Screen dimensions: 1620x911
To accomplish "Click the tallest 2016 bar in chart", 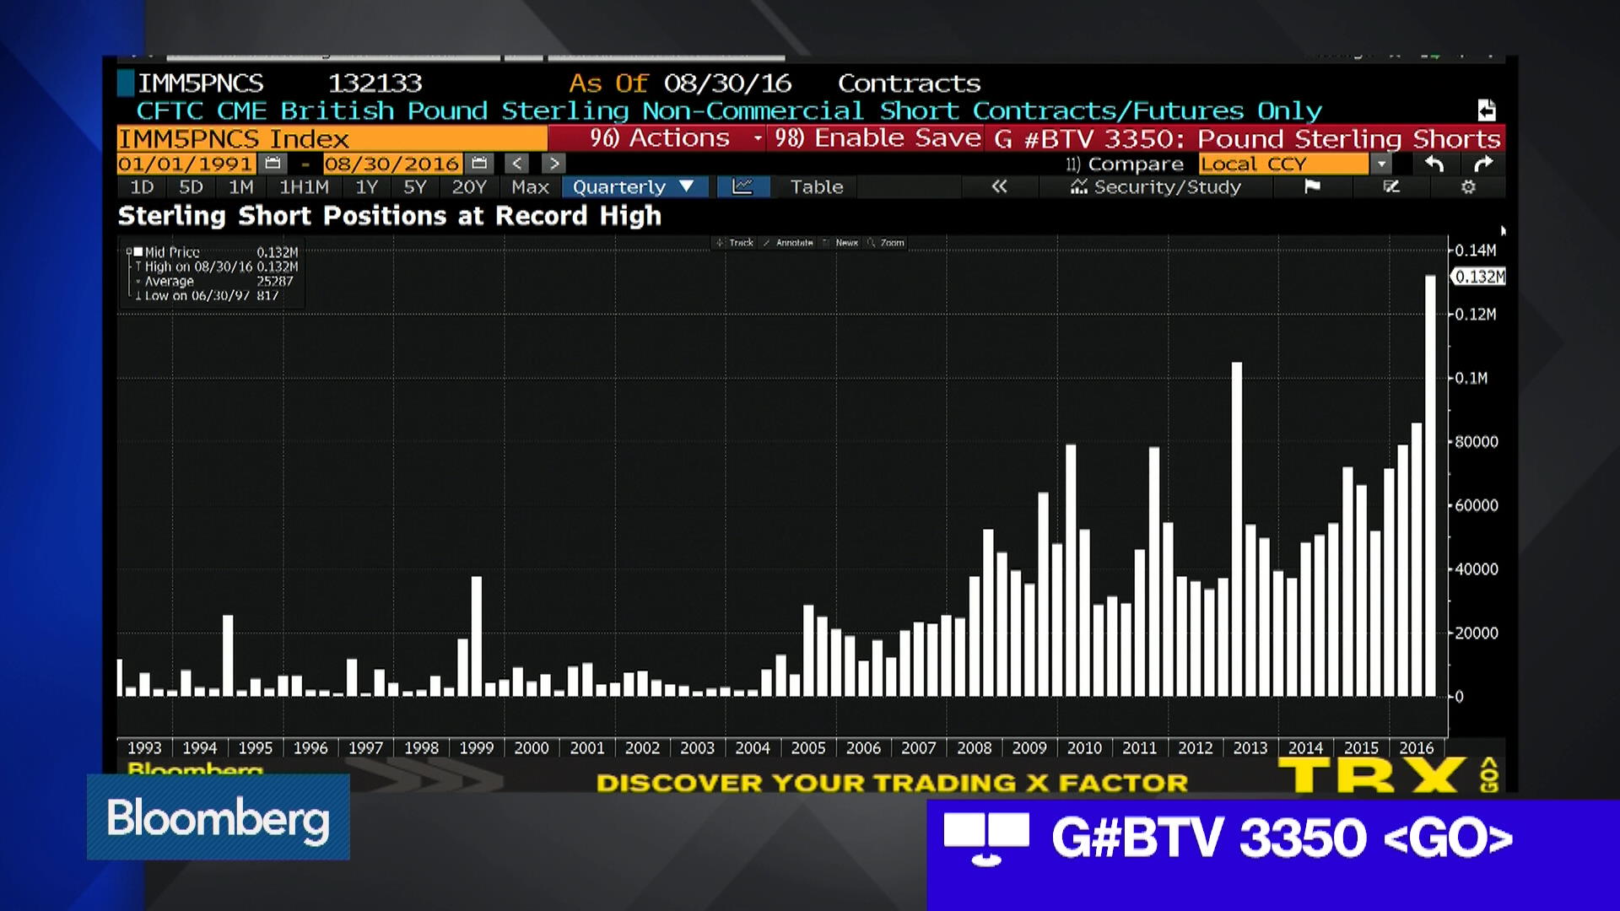I will (x=1430, y=485).
